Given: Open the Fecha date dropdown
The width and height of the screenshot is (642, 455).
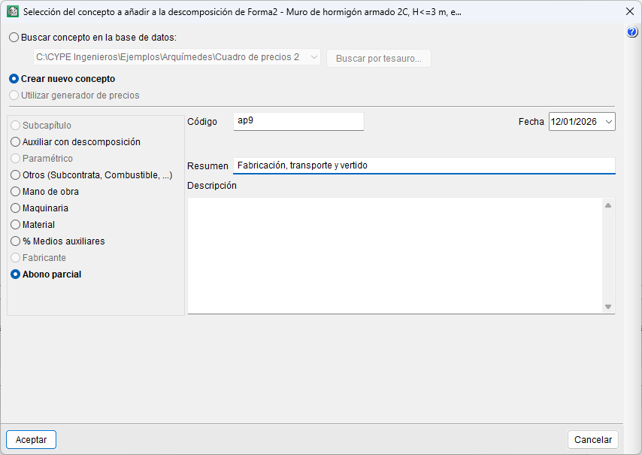Looking at the screenshot, I should coord(608,121).
